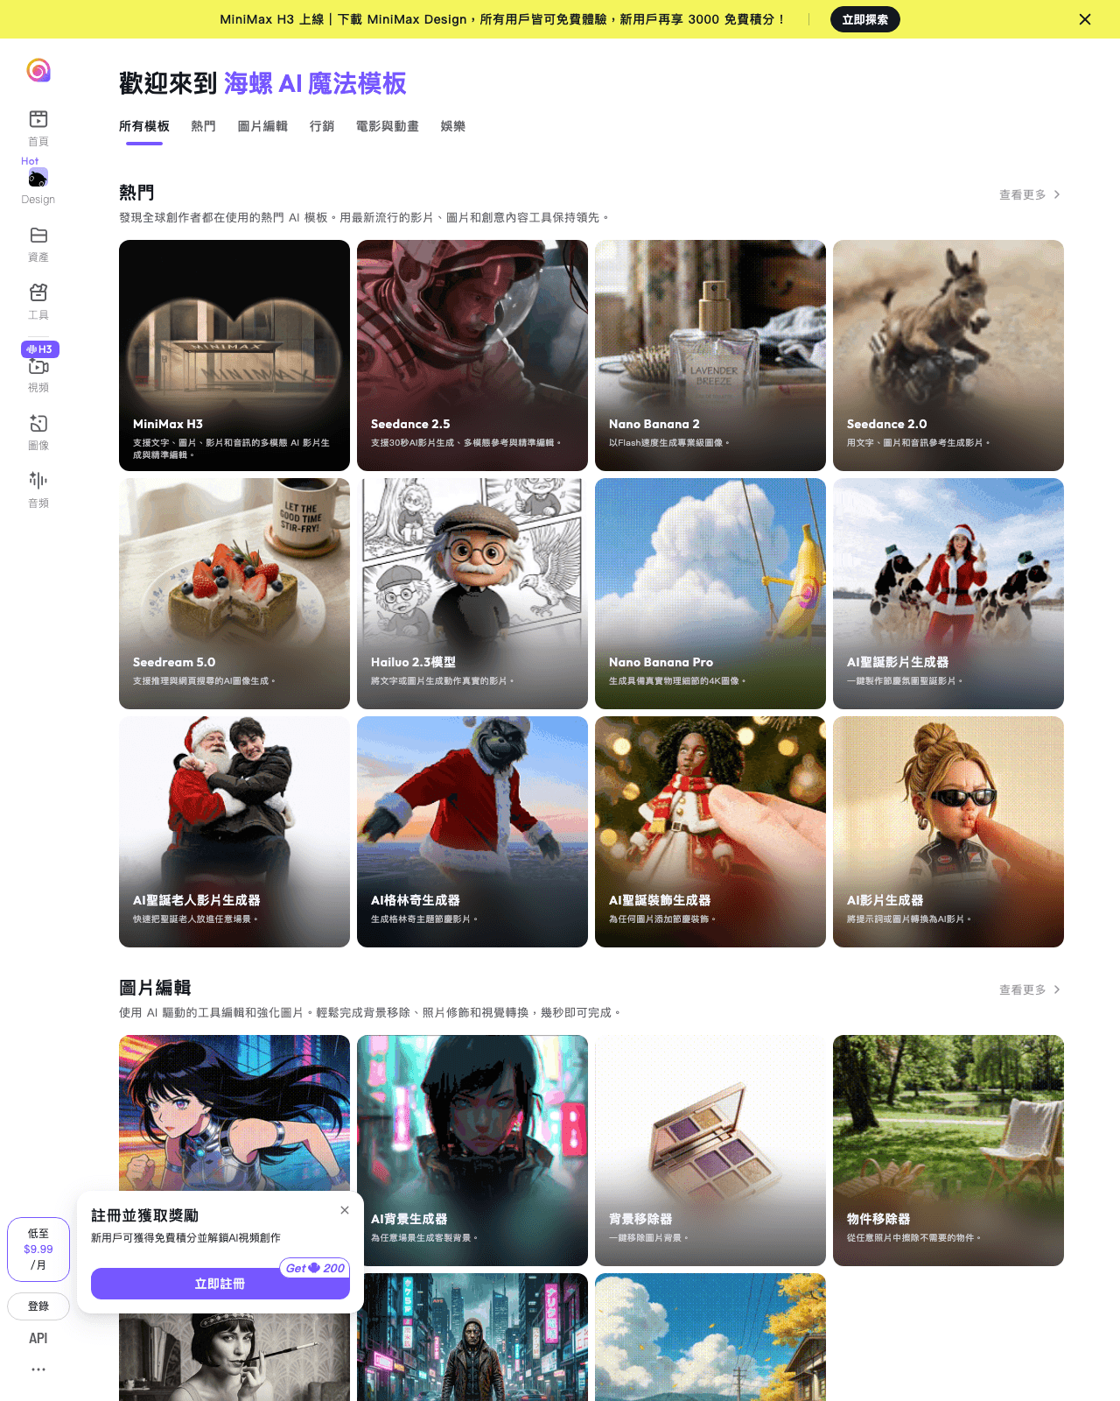
Task: Click the 登錄 login button
Action: tap(38, 1306)
